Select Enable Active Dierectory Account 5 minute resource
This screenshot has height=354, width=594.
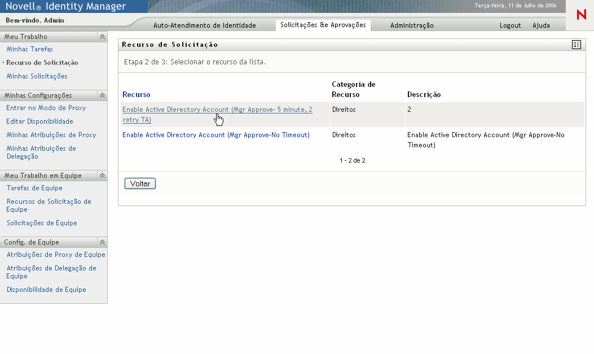[217, 115]
